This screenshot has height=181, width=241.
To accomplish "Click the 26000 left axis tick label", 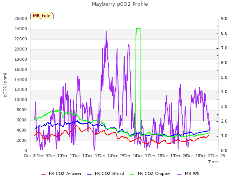I will (x=21, y=18).
